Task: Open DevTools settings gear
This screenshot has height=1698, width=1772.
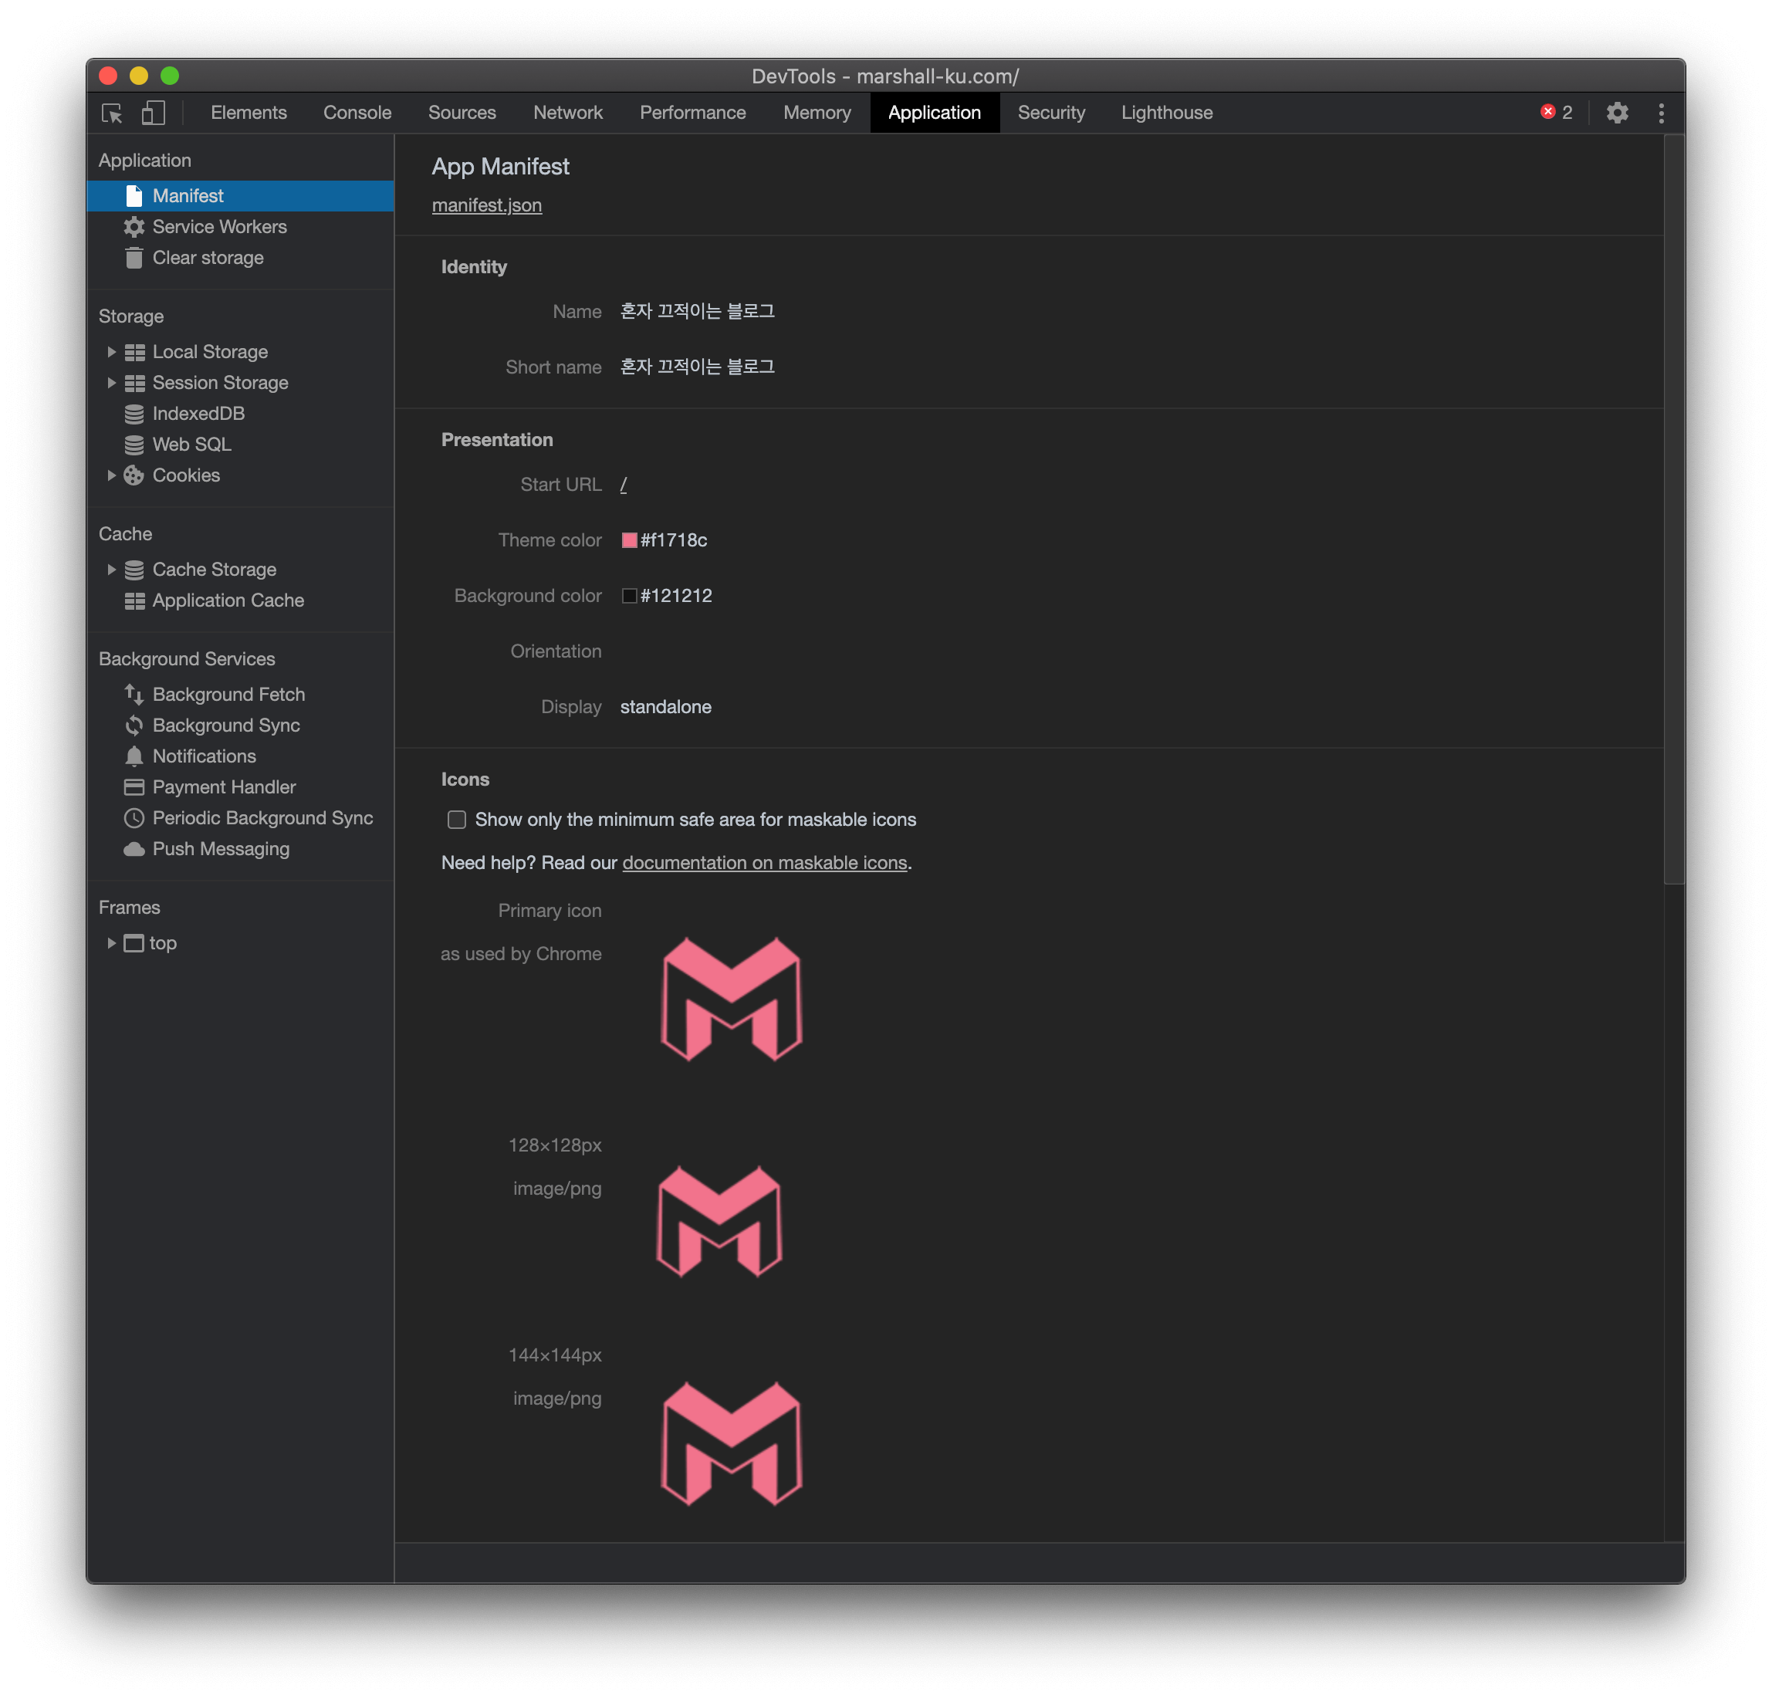Action: tap(1617, 113)
